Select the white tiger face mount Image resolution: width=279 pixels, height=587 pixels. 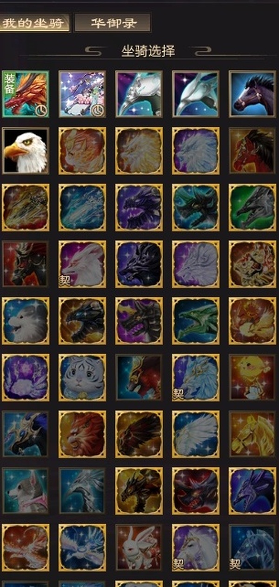click(82, 377)
